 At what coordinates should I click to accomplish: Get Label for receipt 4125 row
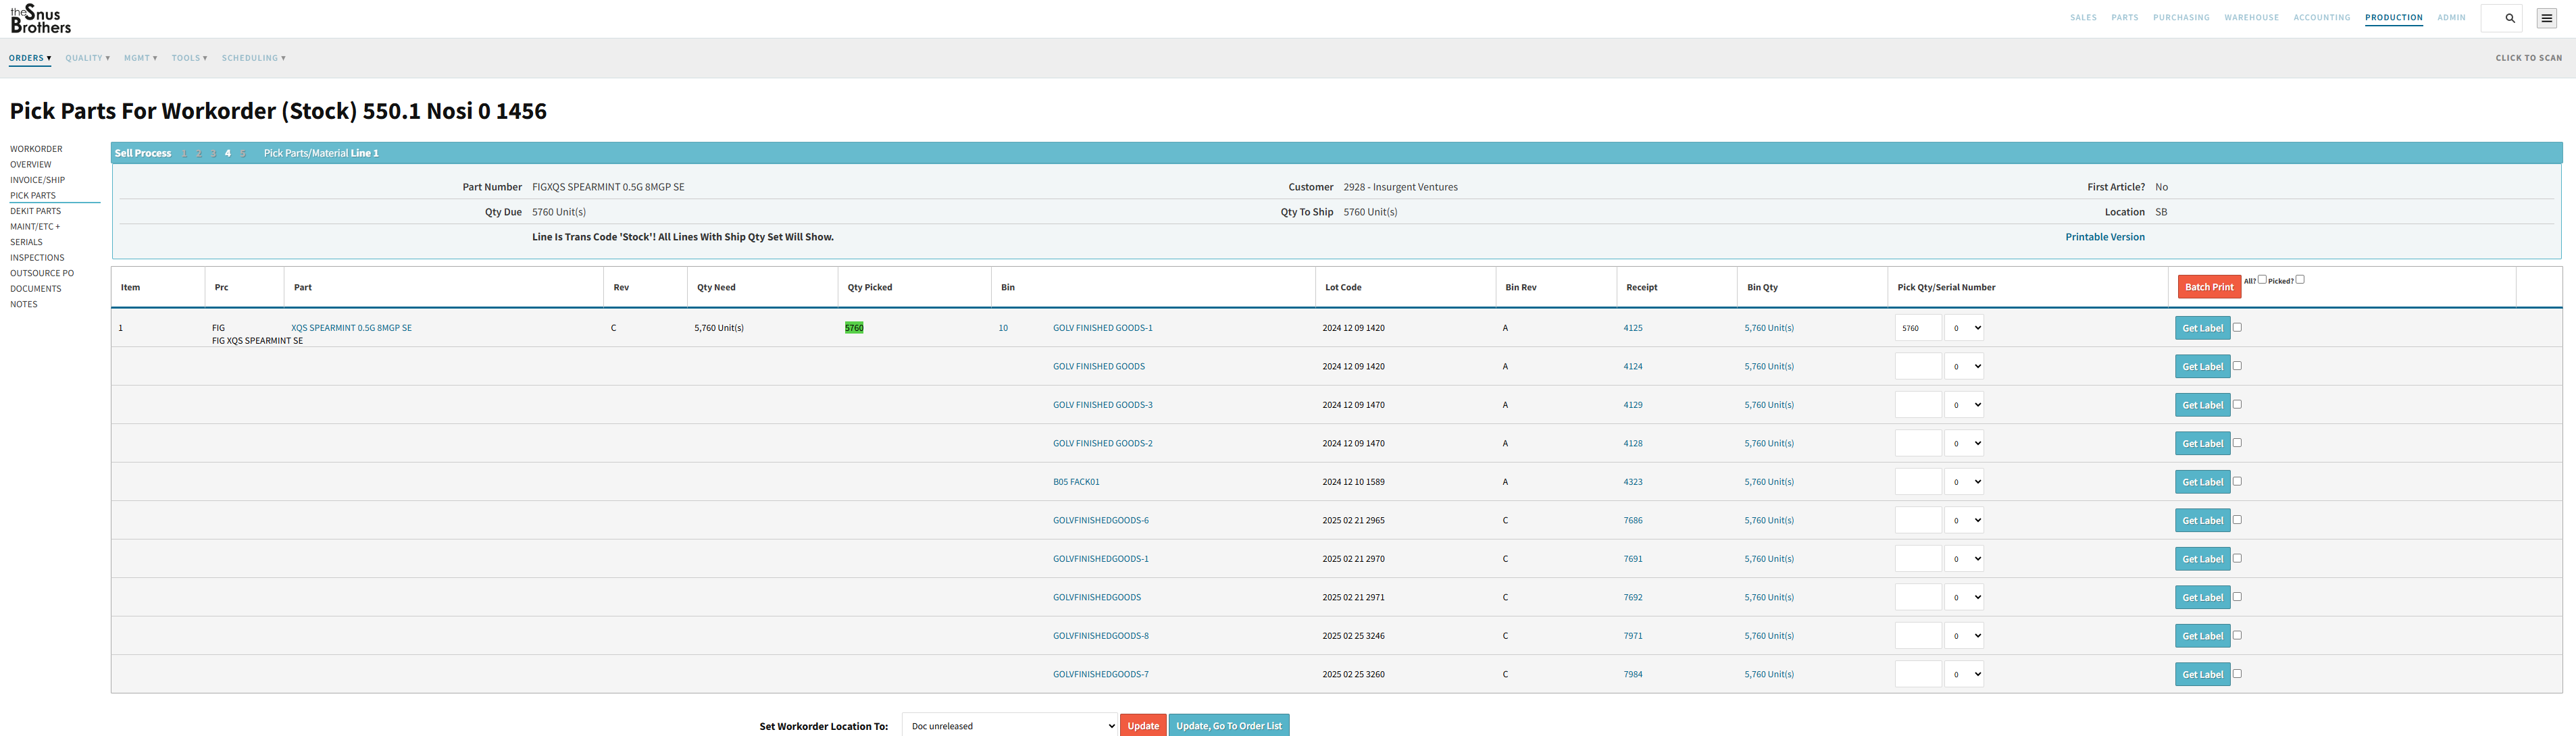(x=2202, y=328)
